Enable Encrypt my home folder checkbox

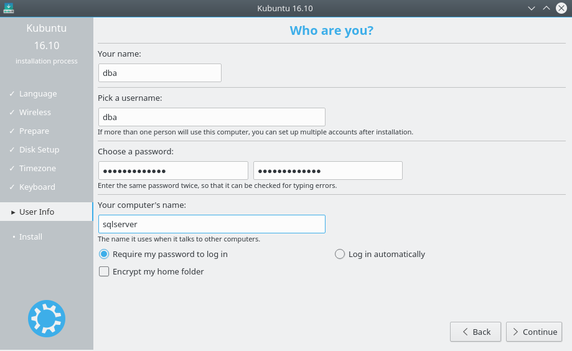pos(151,271)
